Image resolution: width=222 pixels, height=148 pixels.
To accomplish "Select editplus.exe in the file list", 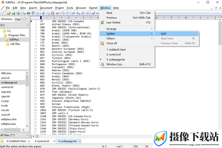I will [9, 124].
